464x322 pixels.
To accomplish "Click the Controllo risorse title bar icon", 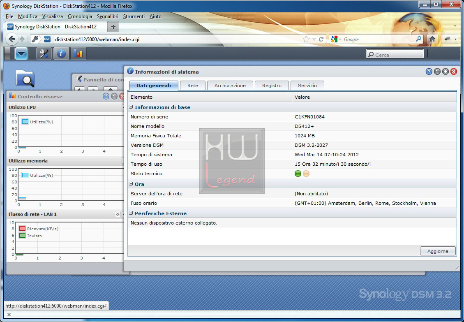I will (12, 96).
